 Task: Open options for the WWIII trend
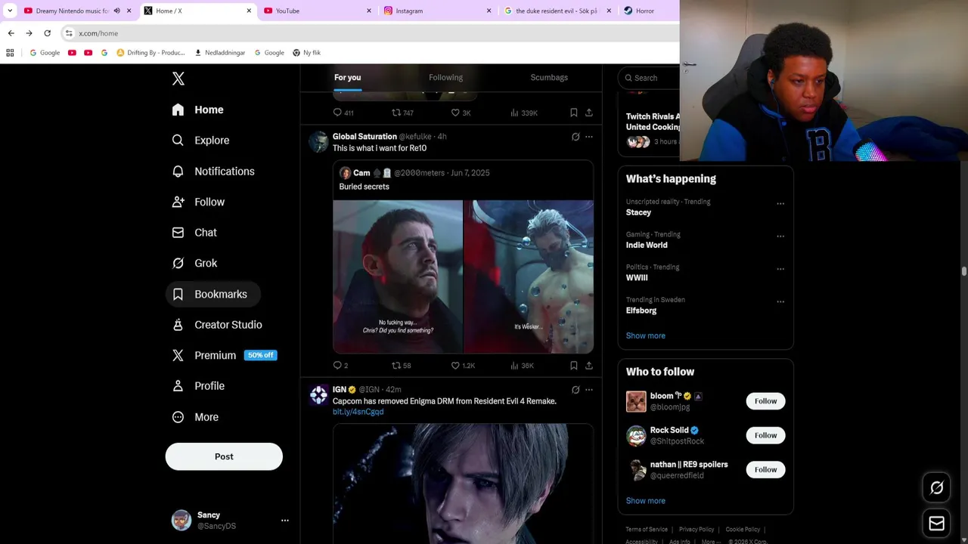pos(780,269)
